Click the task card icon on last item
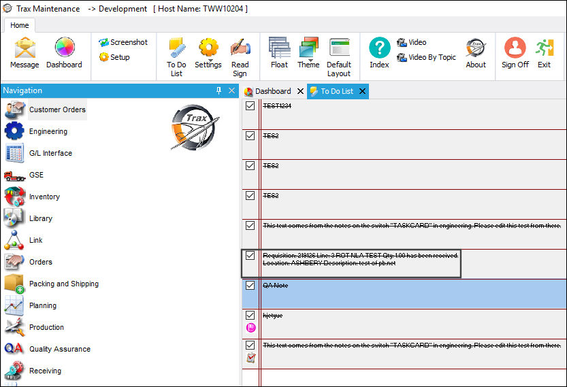Viewport: 567px width, 387px height. click(x=251, y=358)
